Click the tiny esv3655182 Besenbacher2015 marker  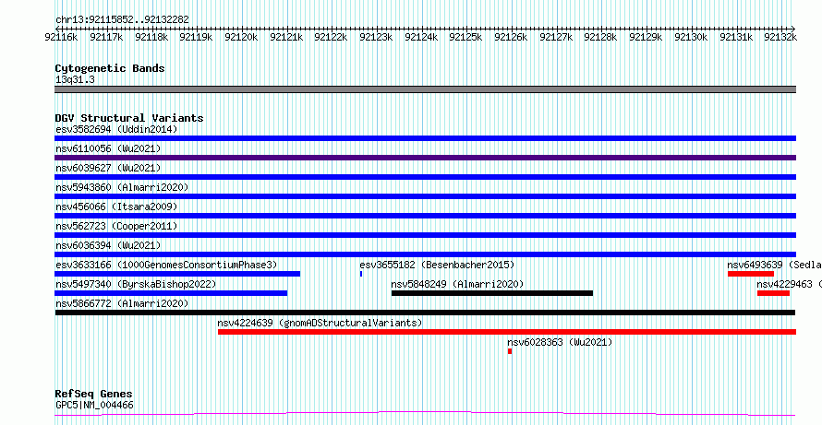pyautogui.click(x=361, y=274)
